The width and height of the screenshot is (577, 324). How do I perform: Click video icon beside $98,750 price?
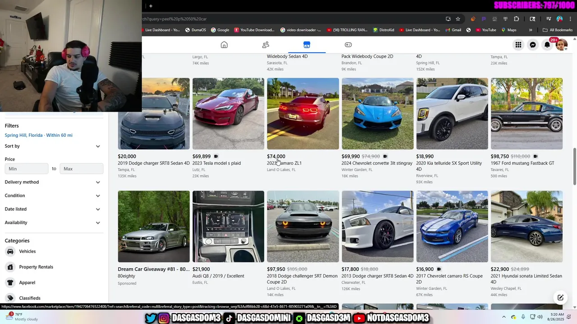536,157
